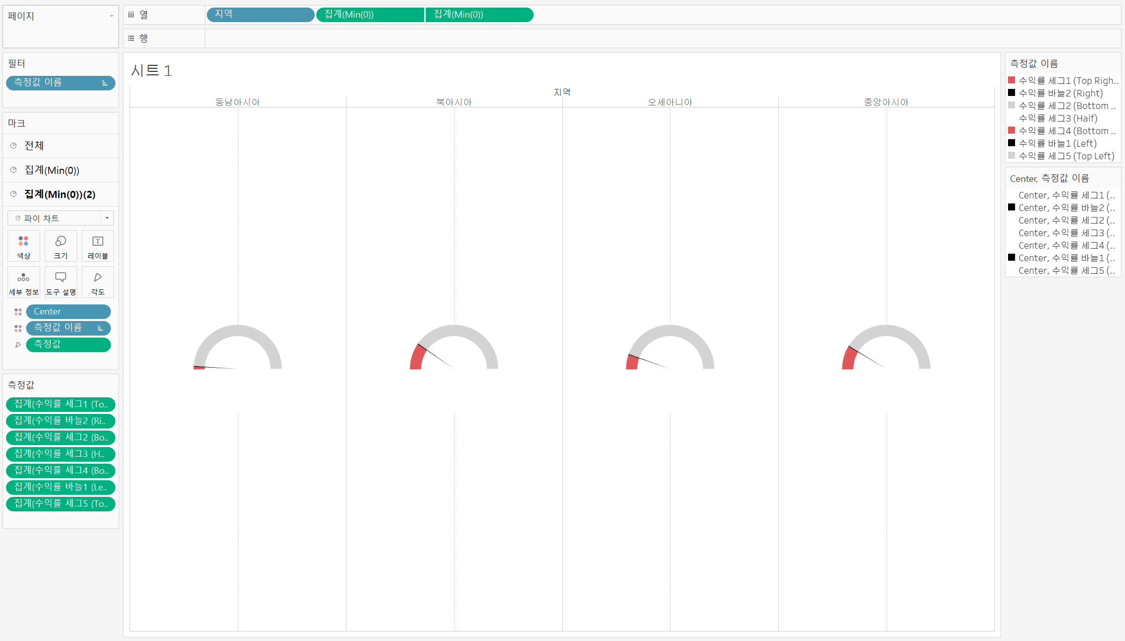The width and height of the screenshot is (1125, 641).
Task: Select the 집계(Min(0)) marks card tab
Action: (x=52, y=170)
